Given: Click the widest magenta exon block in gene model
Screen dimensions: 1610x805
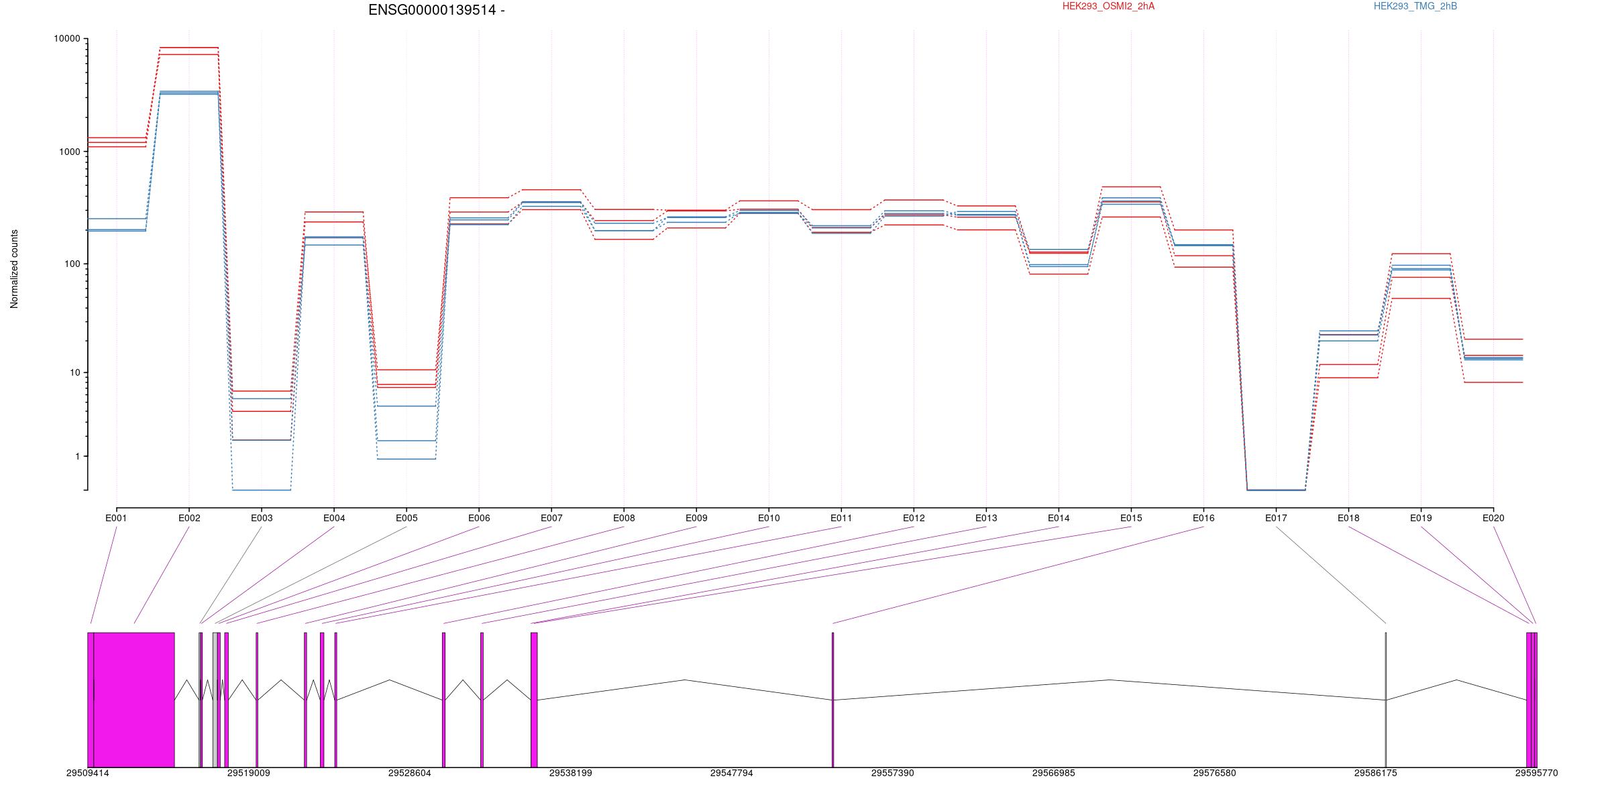Looking at the screenshot, I should pyautogui.click(x=134, y=700).
